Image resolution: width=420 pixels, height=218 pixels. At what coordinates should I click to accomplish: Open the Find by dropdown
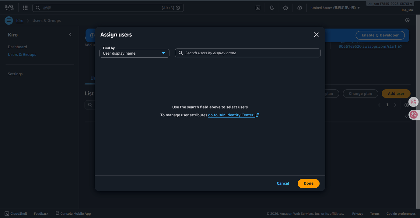134,53
